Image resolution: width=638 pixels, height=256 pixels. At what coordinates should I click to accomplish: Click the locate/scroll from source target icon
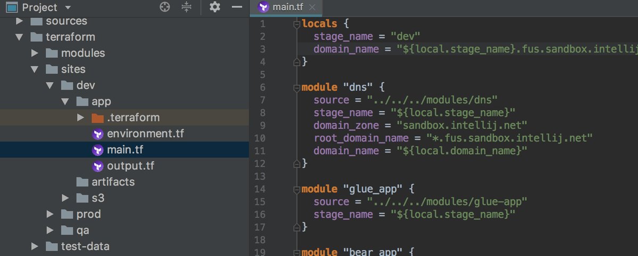(165, 7)
